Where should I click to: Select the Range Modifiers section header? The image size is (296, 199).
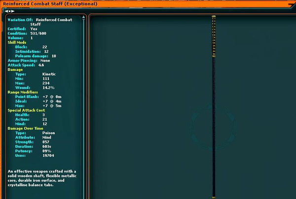coord(23,92)
